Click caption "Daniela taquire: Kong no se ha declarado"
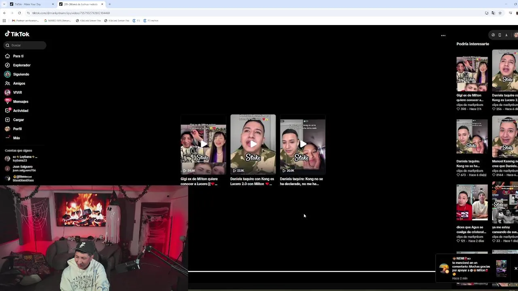 (301, 181)
